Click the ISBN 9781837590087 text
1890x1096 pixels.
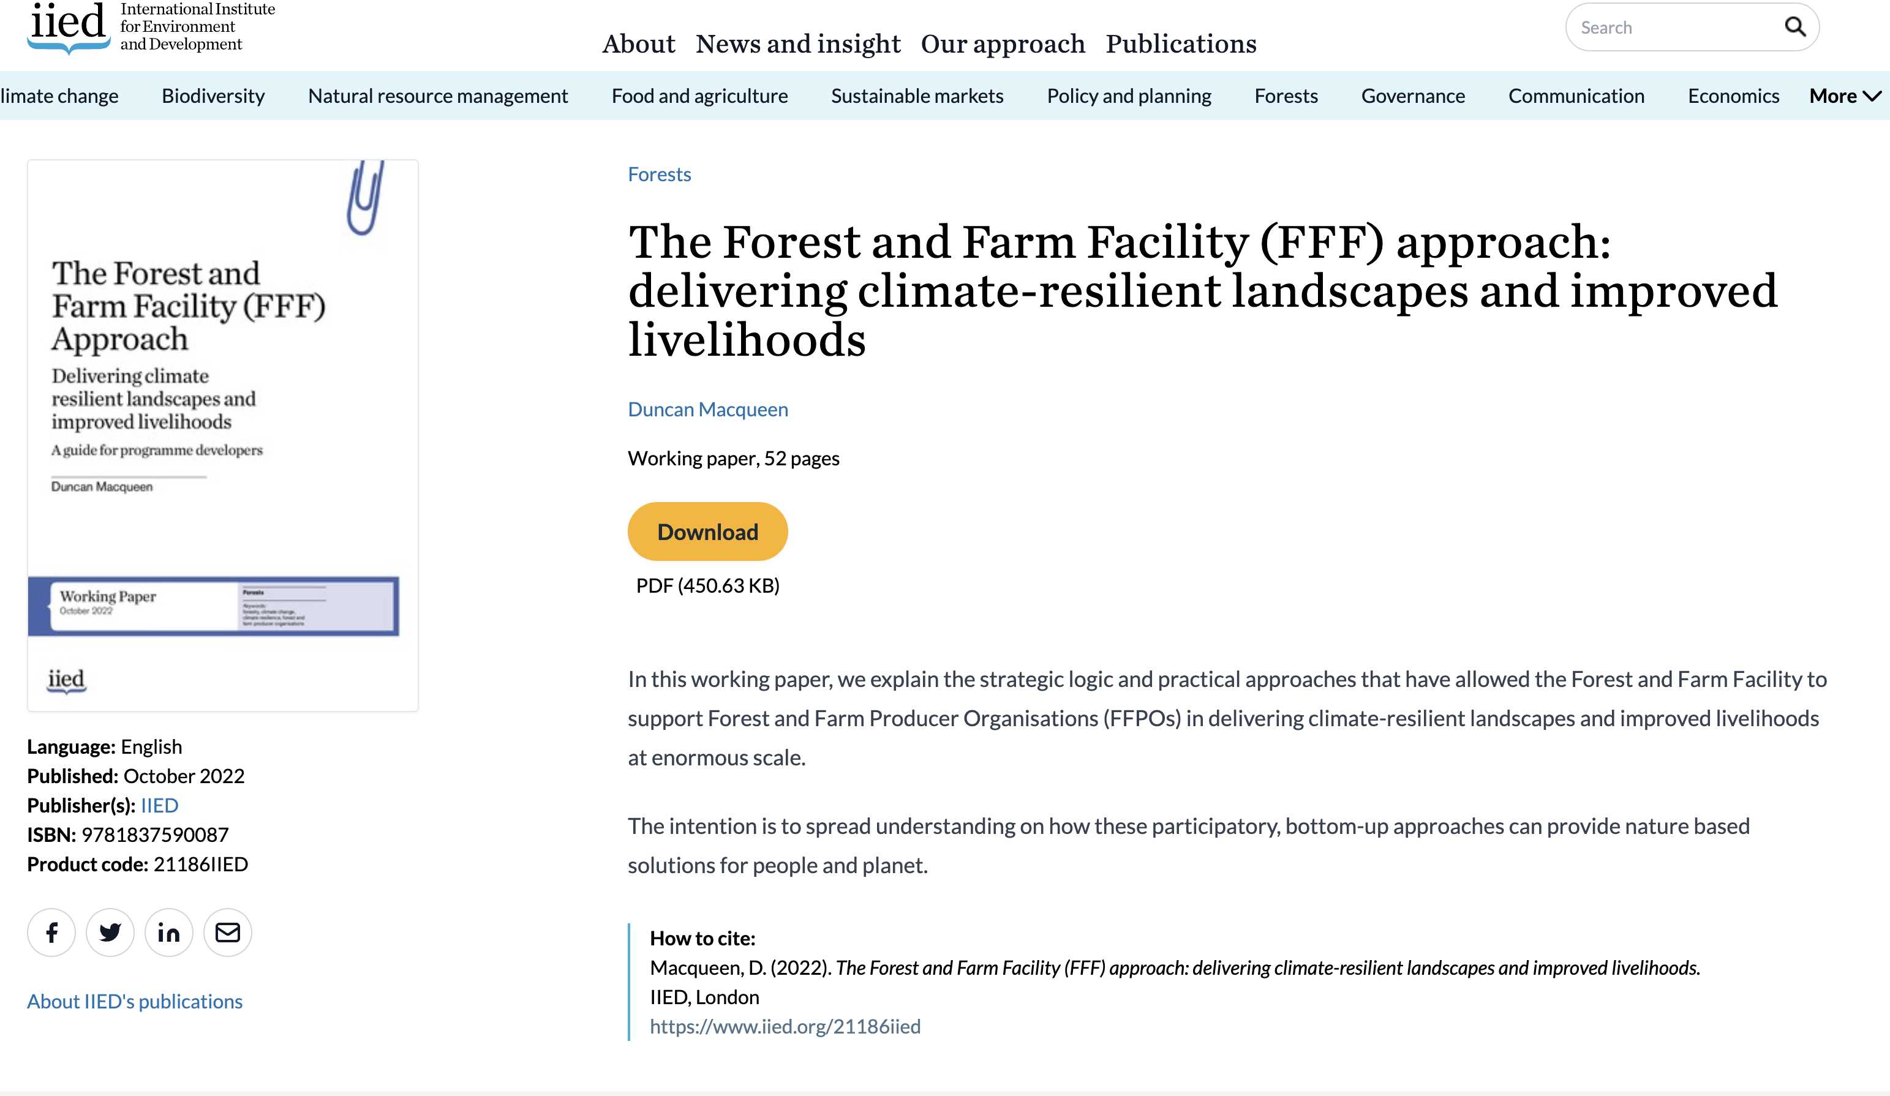pyautogui.click(x=127, y=835)
